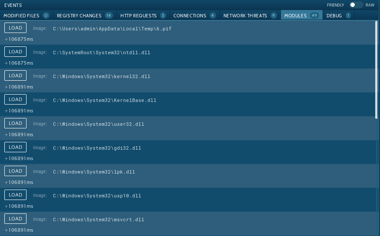This screenshot has width=380, height=236.
Task: Click LOAD button for kernel32.dll
Action: pos(15,75)
